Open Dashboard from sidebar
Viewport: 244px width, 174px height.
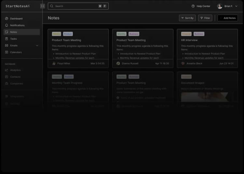pos(21,19)
